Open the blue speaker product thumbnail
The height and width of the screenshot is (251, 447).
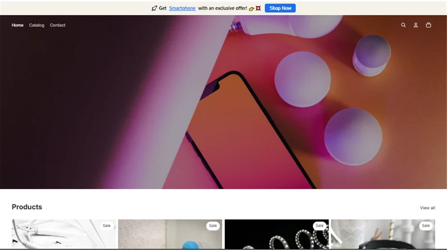pos(170,234)
